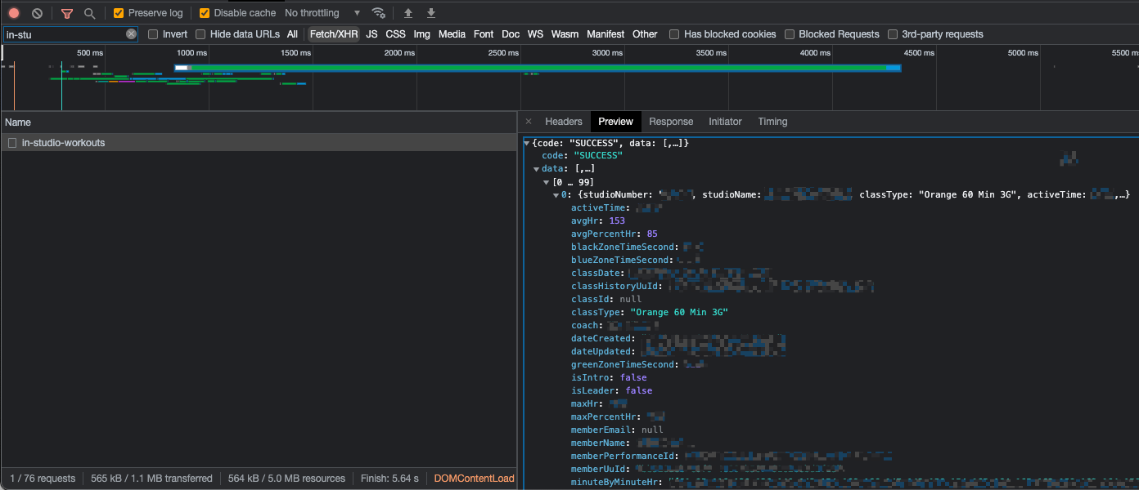Filter by Manifest requests

tap(606, 34)
